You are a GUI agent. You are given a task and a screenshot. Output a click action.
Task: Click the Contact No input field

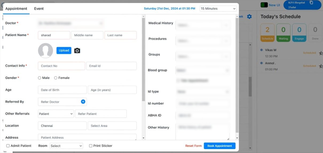pos(61,66)
